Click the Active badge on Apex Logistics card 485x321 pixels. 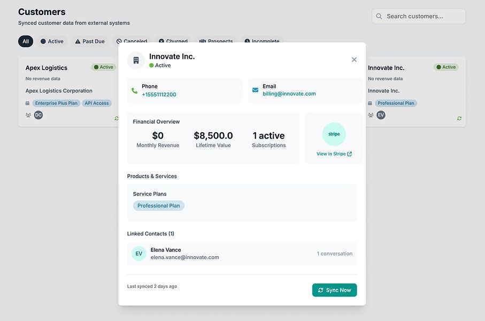point(104,67)
